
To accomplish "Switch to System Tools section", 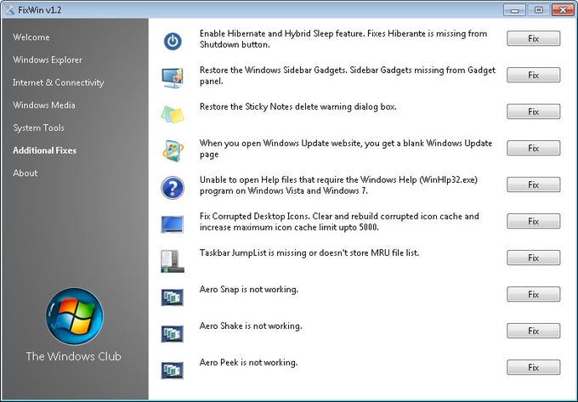I will click(x=39, y=127).
